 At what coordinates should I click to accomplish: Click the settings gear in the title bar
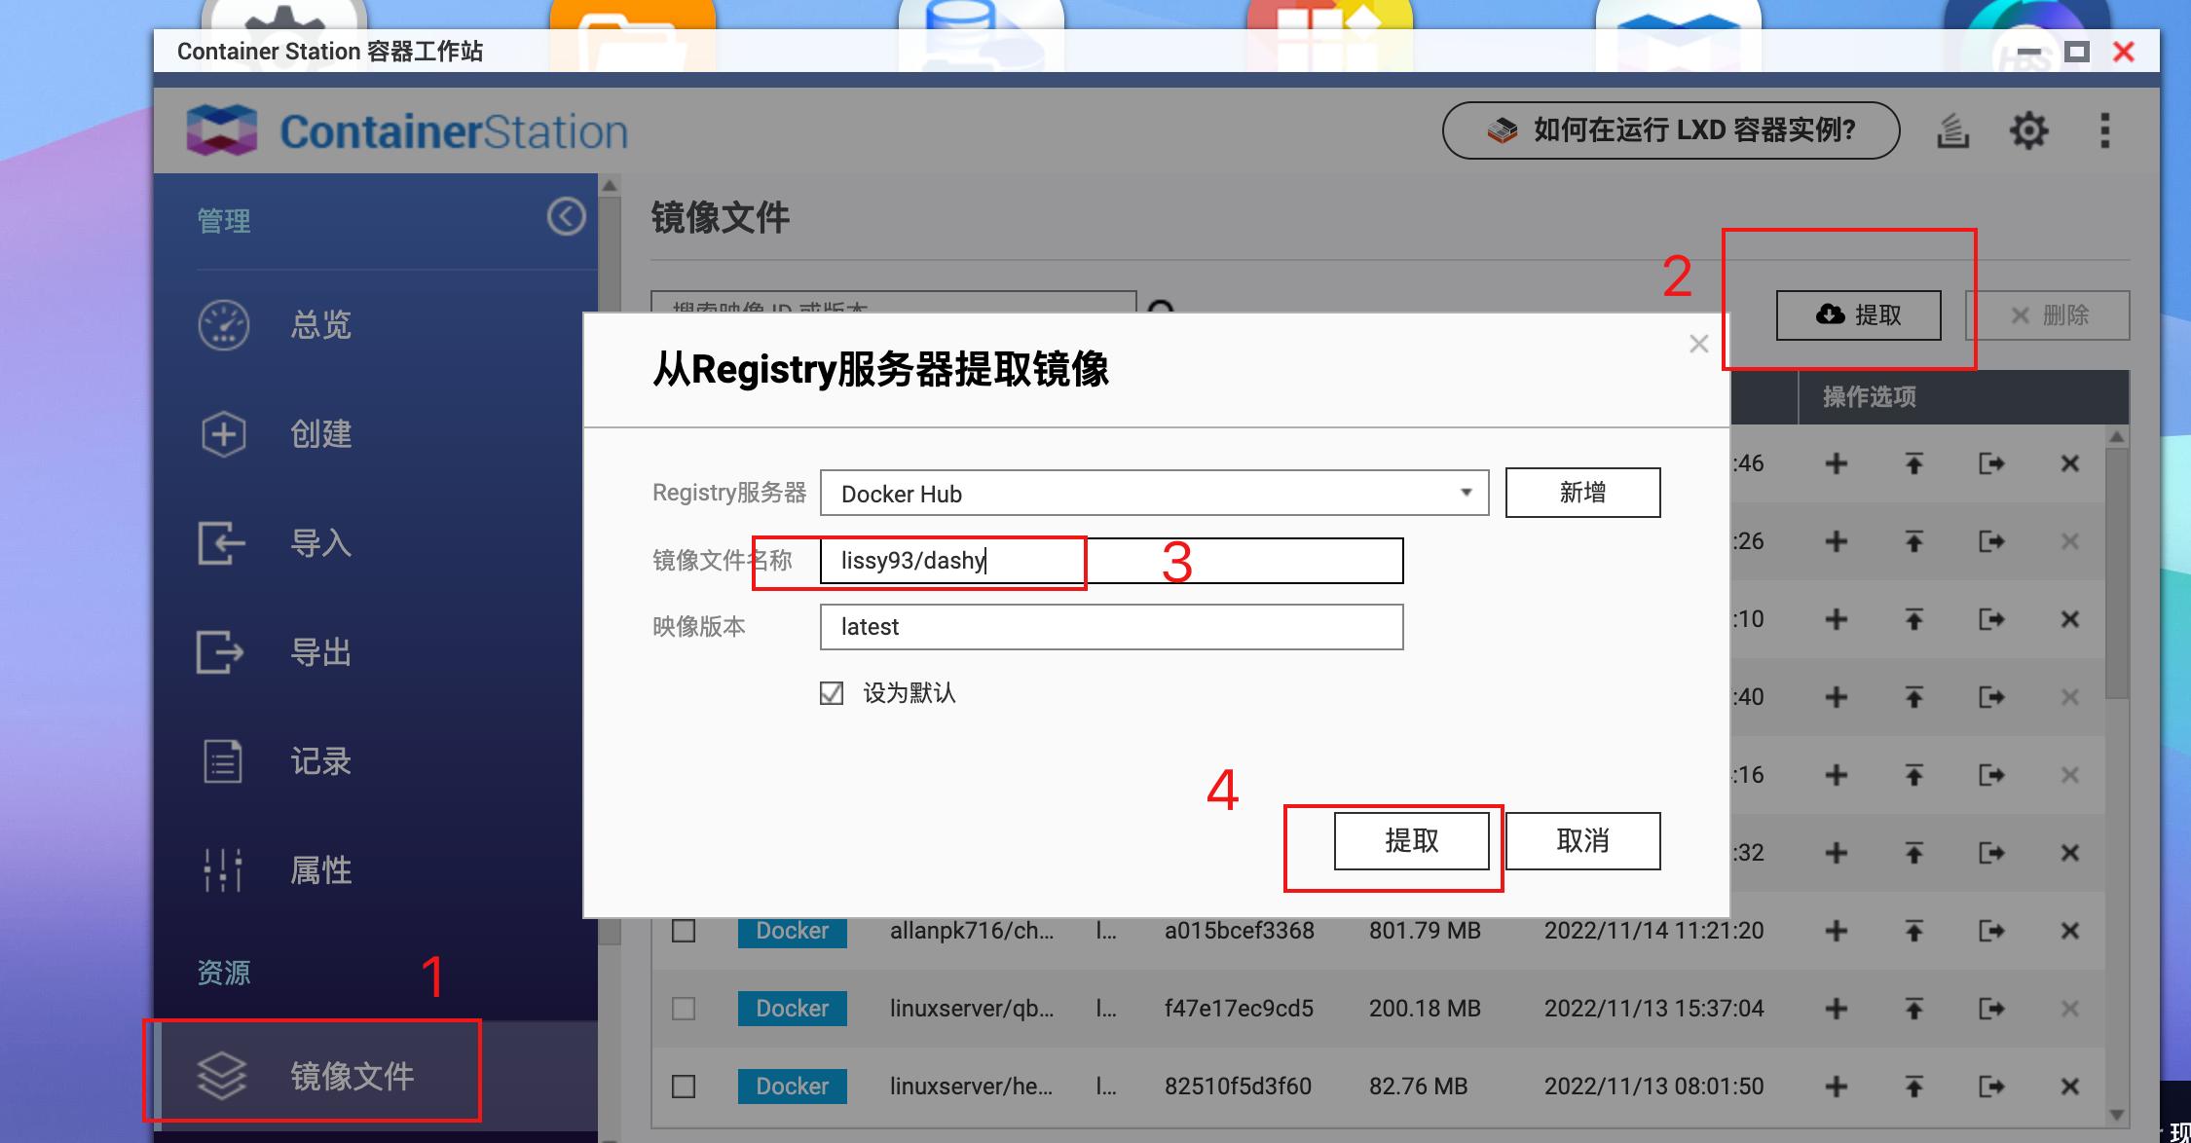[2028, 129]
